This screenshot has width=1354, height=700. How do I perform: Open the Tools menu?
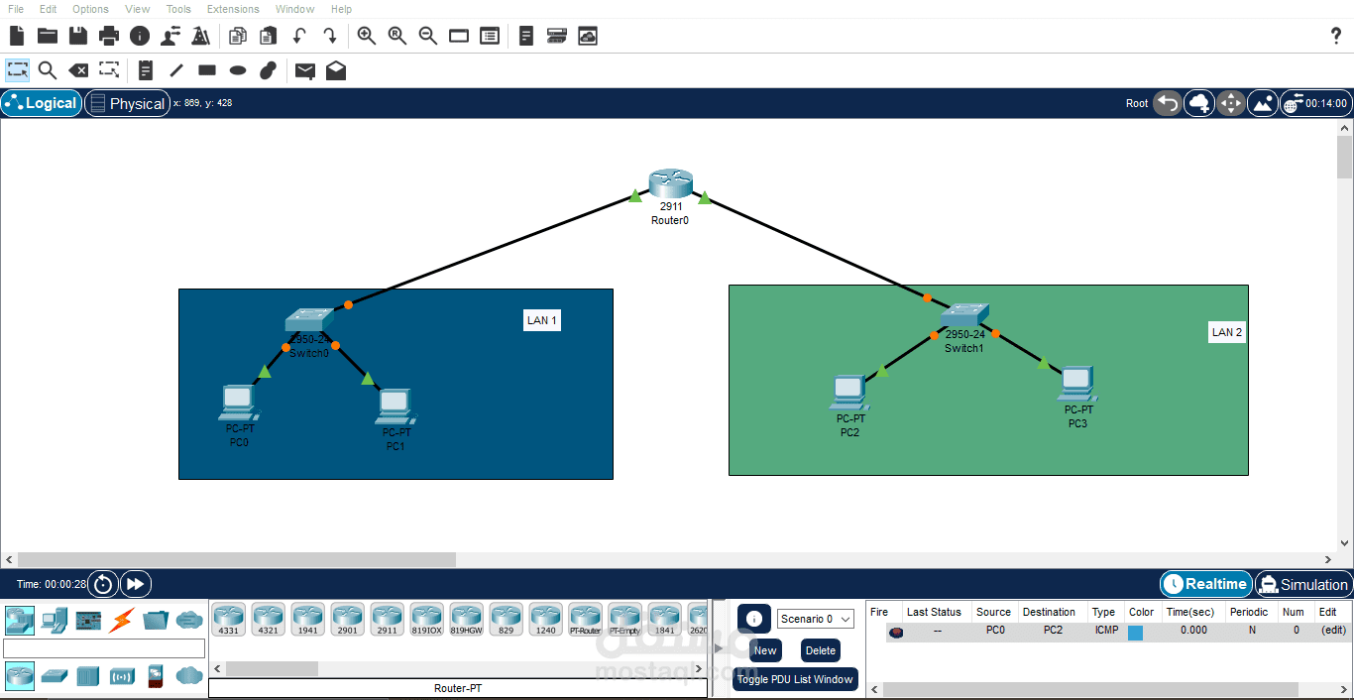(x=178, y=9)
